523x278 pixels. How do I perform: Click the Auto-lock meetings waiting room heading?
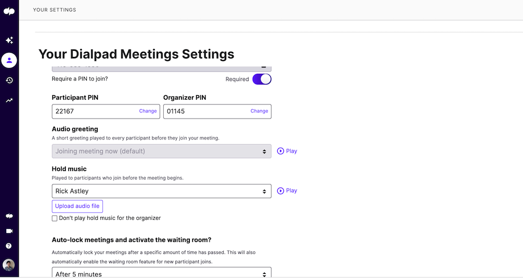131,240
